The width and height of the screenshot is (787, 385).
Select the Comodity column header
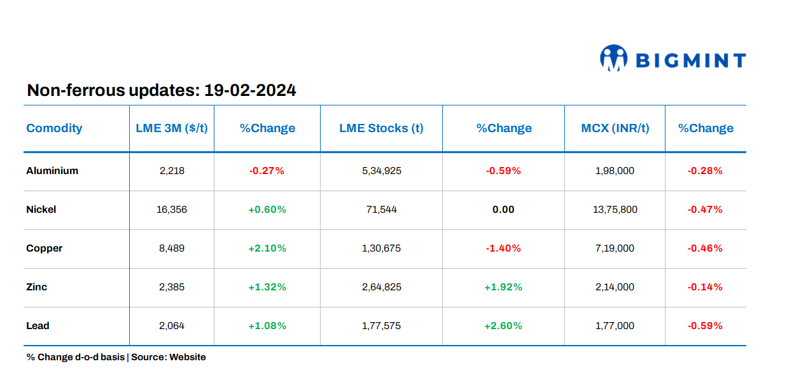click(54, 128)
